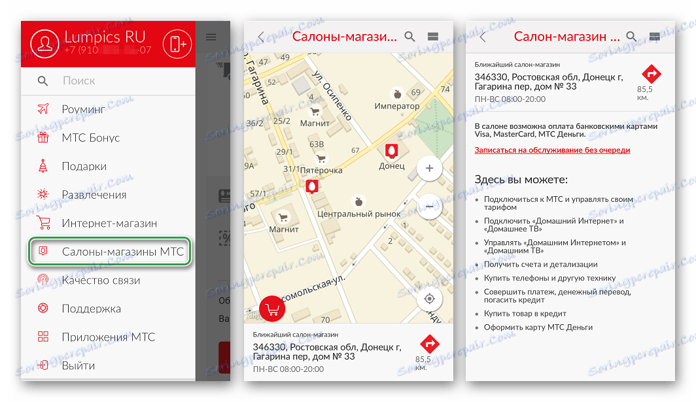696x402 pixels.
Task: Click store address on details screen
Action: [549, 82]
